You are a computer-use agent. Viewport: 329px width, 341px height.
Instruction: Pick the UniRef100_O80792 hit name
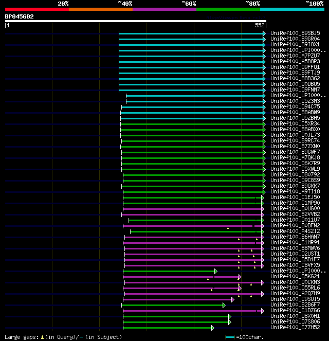pos(295,174)
